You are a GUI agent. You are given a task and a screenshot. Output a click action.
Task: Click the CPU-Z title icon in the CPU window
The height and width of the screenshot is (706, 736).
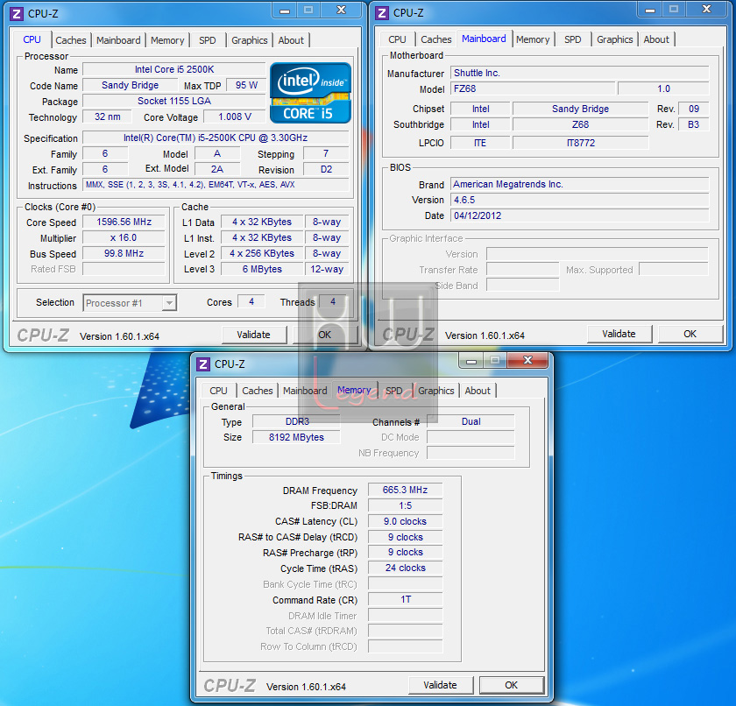(x=17, y=14)
